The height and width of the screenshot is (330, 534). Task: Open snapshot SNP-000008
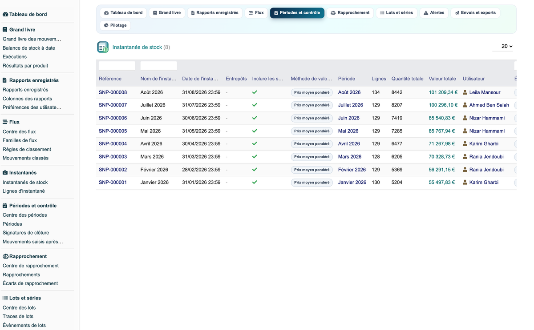coord(113,92)
